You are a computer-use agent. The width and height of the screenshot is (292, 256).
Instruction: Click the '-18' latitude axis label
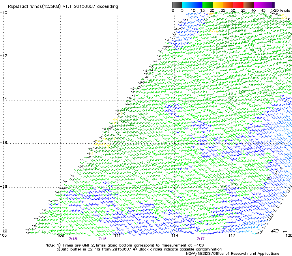click(4, 186)
